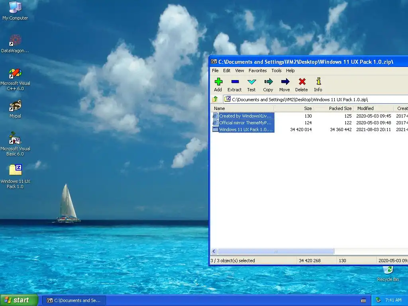Click status bar total 34 420 268

[310, 261]
